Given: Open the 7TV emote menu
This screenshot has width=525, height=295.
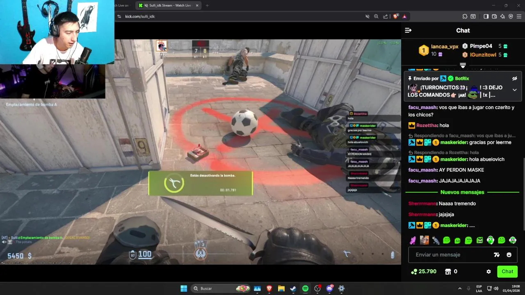Looking at the screenshot, I should [x=497, y=255].
